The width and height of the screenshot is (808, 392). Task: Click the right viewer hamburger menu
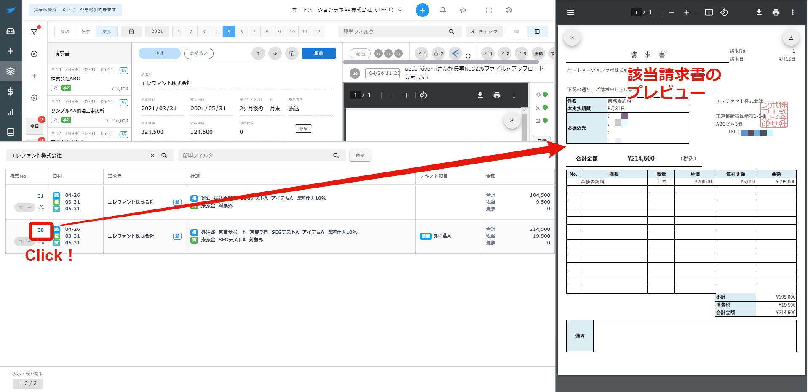pos(570,12)
